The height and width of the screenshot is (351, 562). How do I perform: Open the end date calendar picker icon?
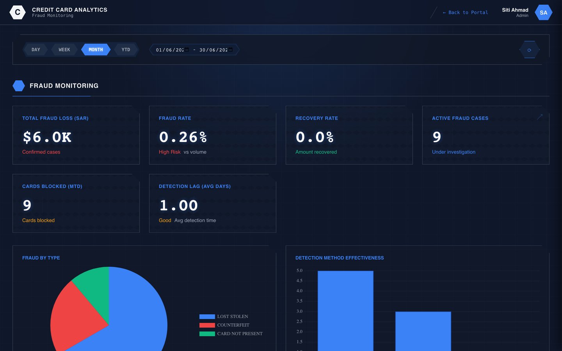click(230, 50)
